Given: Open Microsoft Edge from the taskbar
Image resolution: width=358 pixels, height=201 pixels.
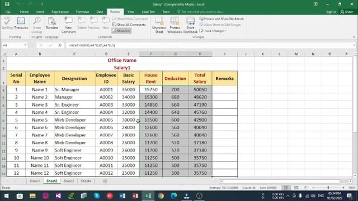Looking at the screenshot, I should tap(174, 196).
